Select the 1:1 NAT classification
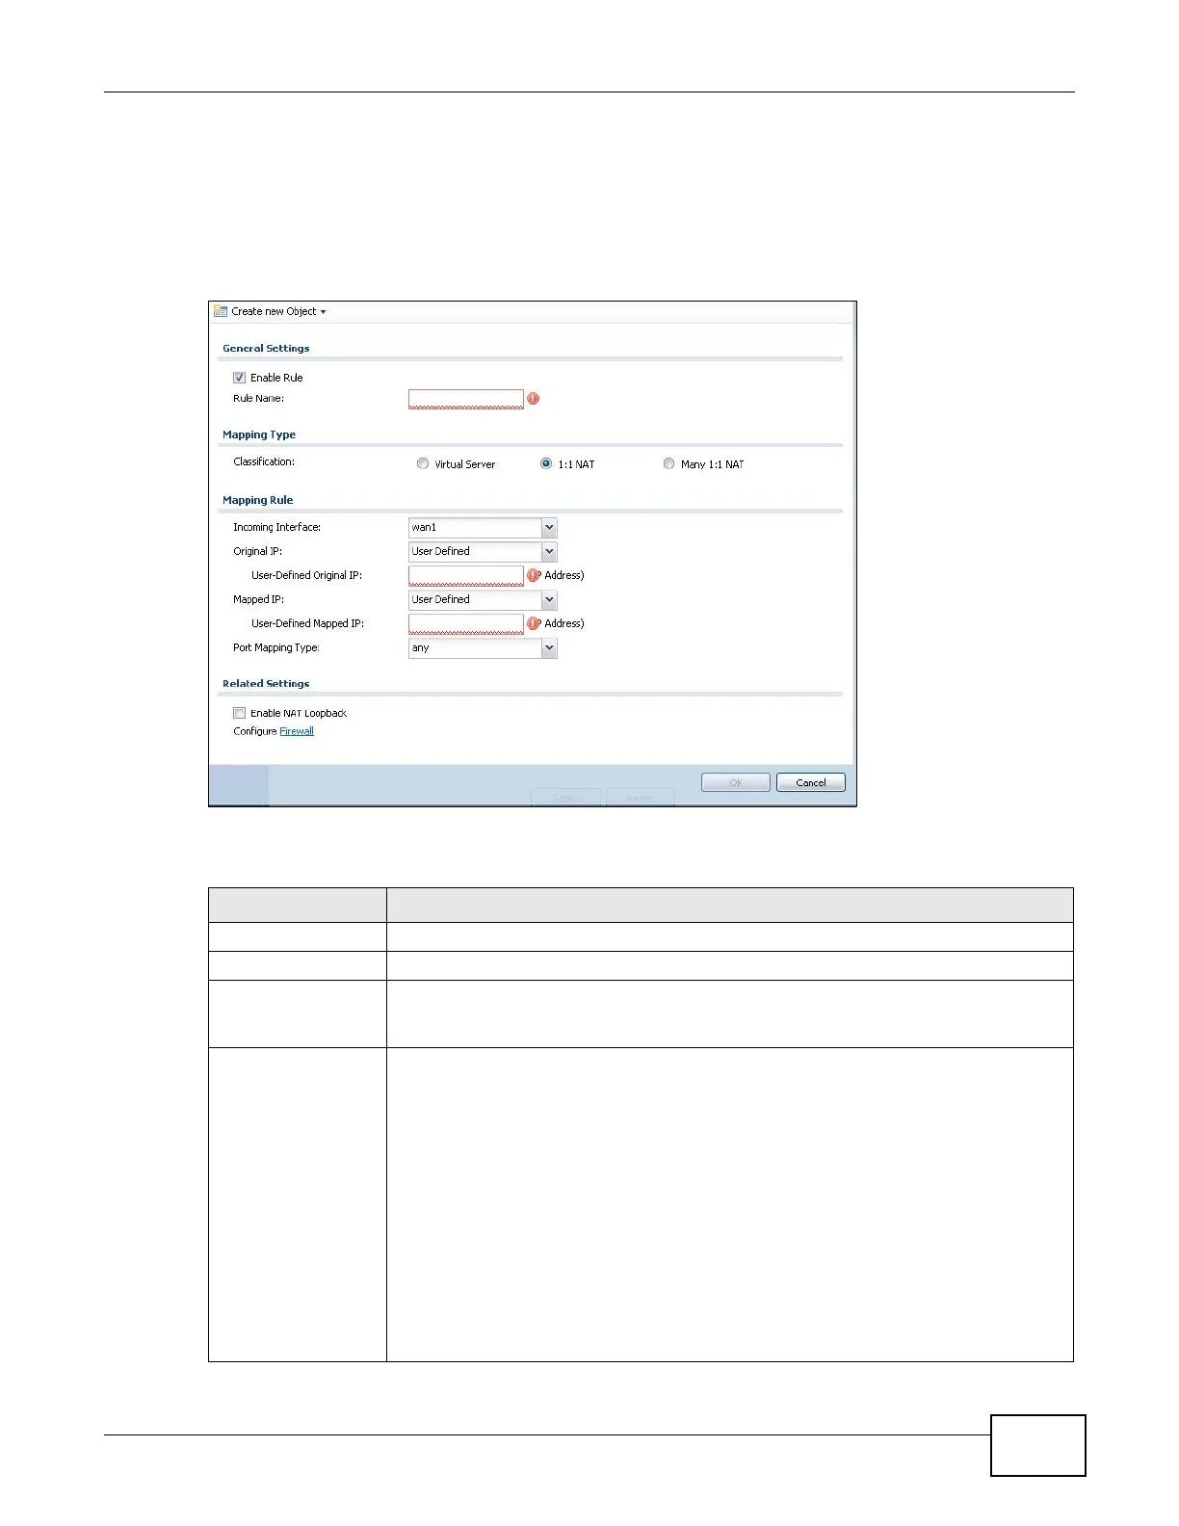 coord(546,463)
